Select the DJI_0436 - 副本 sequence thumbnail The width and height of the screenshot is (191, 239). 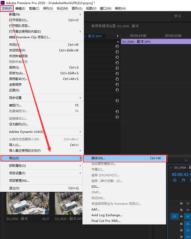tap(28, 203)
